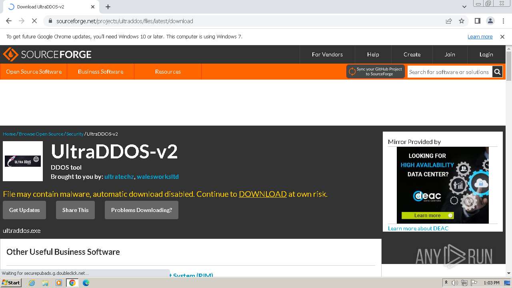Click the SourceForge logo
This screenshot has height=288, width=512.
(47, 54)
